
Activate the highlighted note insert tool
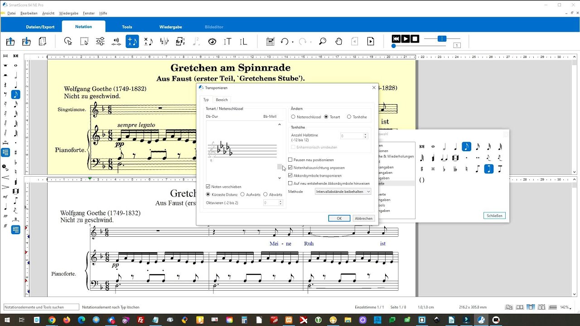(132, 42)
